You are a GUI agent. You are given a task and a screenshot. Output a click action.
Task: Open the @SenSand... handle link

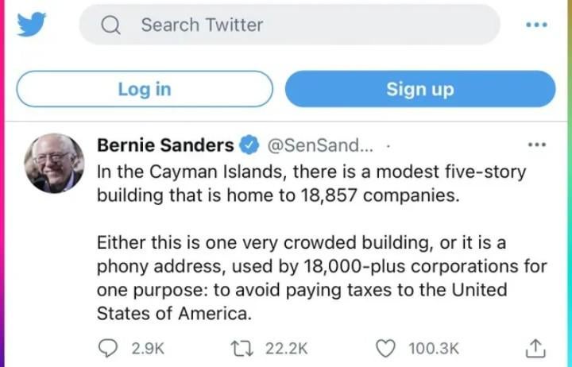(x=318, y=145)
